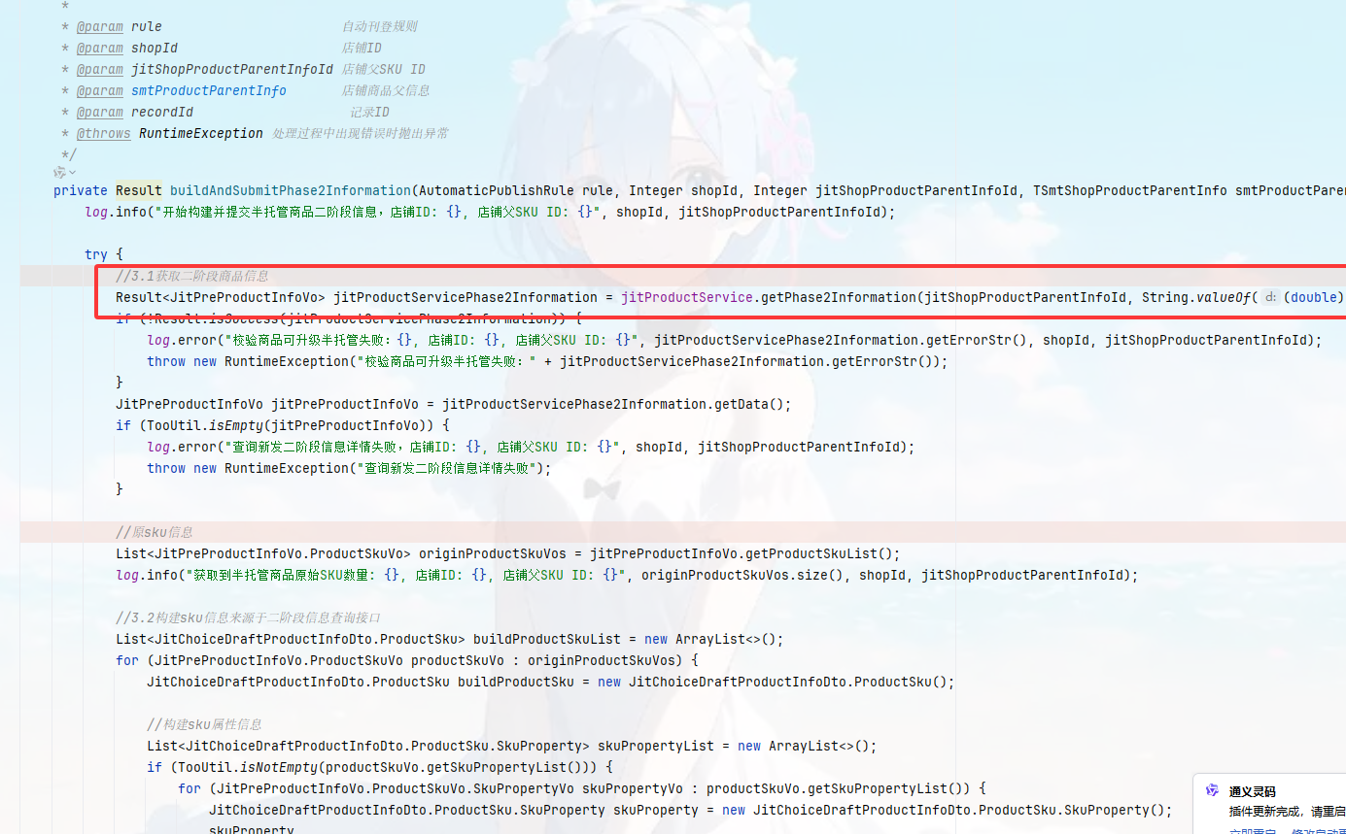This screenshot has height=834, width=1346.
Task: Click the buildProductSku variable declaration
Action: point(516,683)
